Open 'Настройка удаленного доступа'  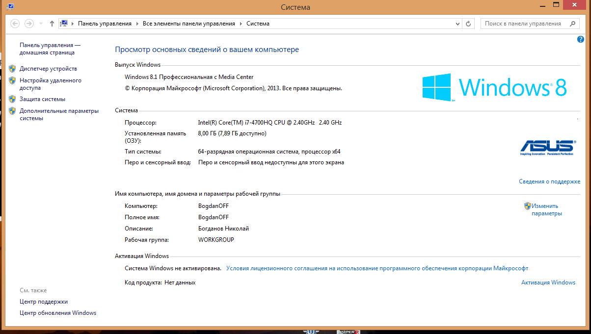(51, 84)
